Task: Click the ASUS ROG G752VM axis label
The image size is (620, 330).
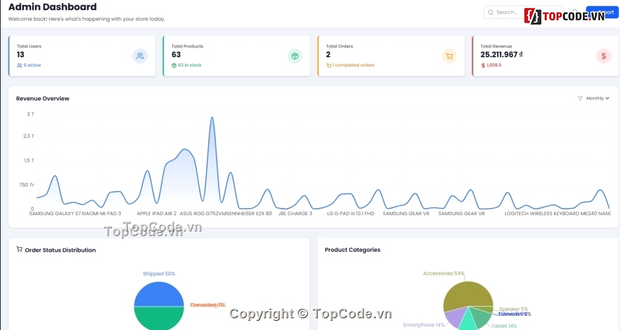Action: click(x=203, y=213)
